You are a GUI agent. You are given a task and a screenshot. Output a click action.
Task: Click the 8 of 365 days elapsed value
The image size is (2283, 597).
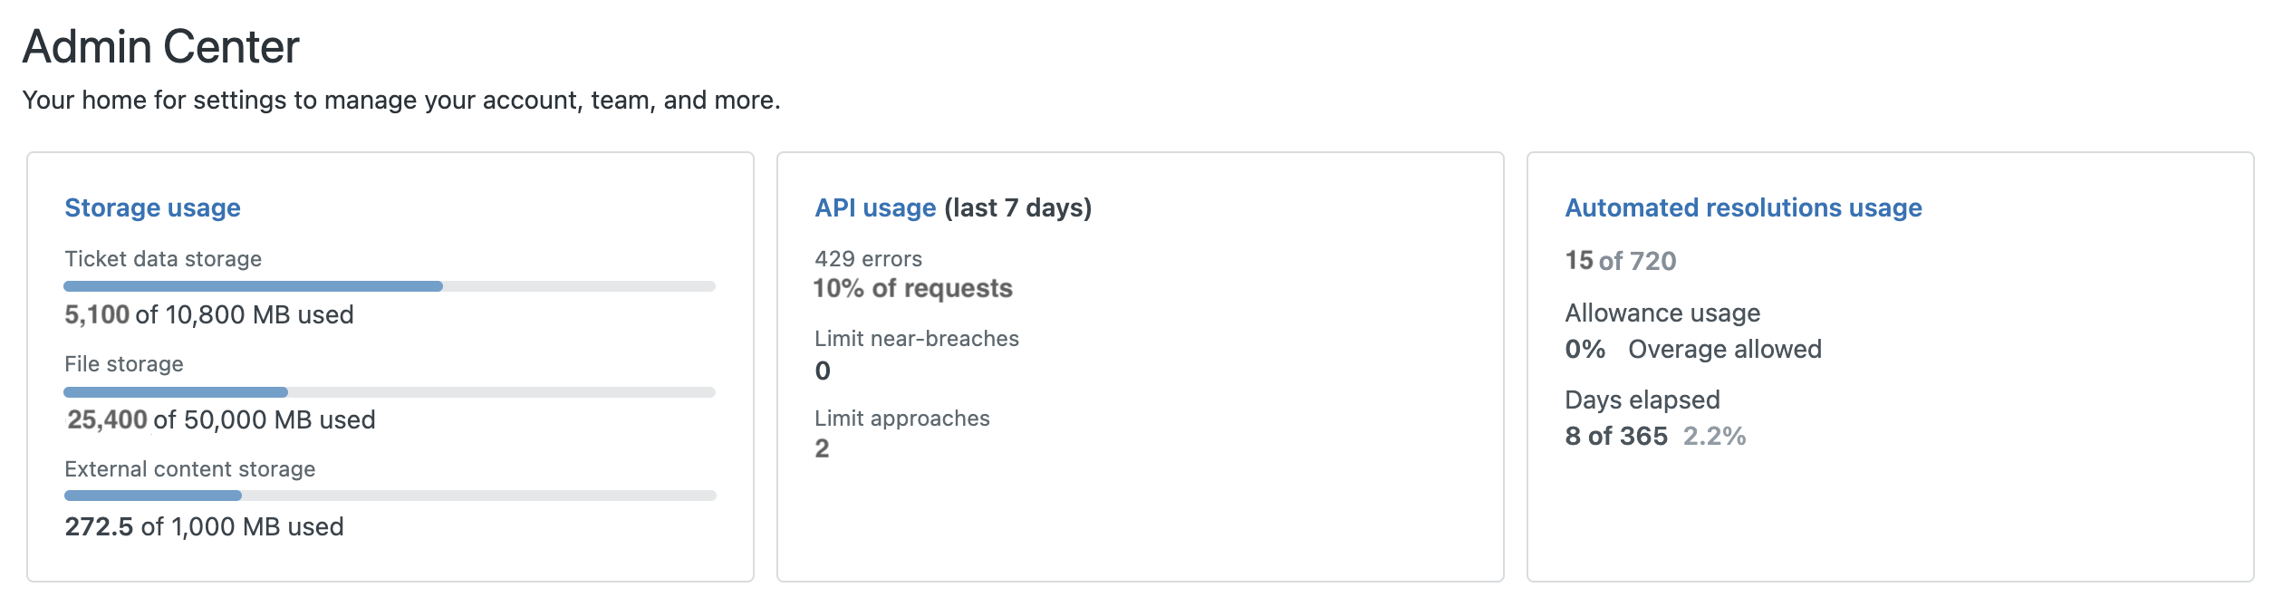1616,437
